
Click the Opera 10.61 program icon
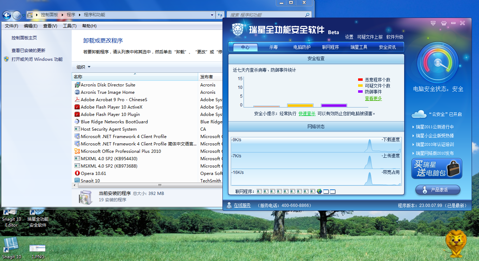[x=77, y=173]
